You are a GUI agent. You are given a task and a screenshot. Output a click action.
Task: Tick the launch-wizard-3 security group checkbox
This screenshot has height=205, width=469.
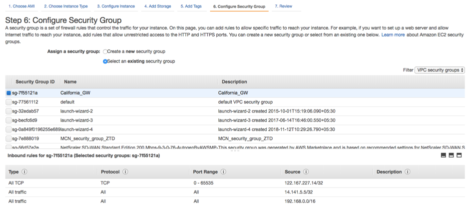(x=8, y=120)
